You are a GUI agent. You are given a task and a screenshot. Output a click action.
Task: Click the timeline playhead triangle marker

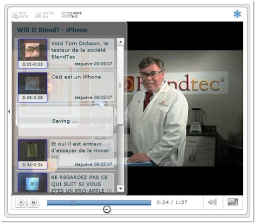point(73,203)
